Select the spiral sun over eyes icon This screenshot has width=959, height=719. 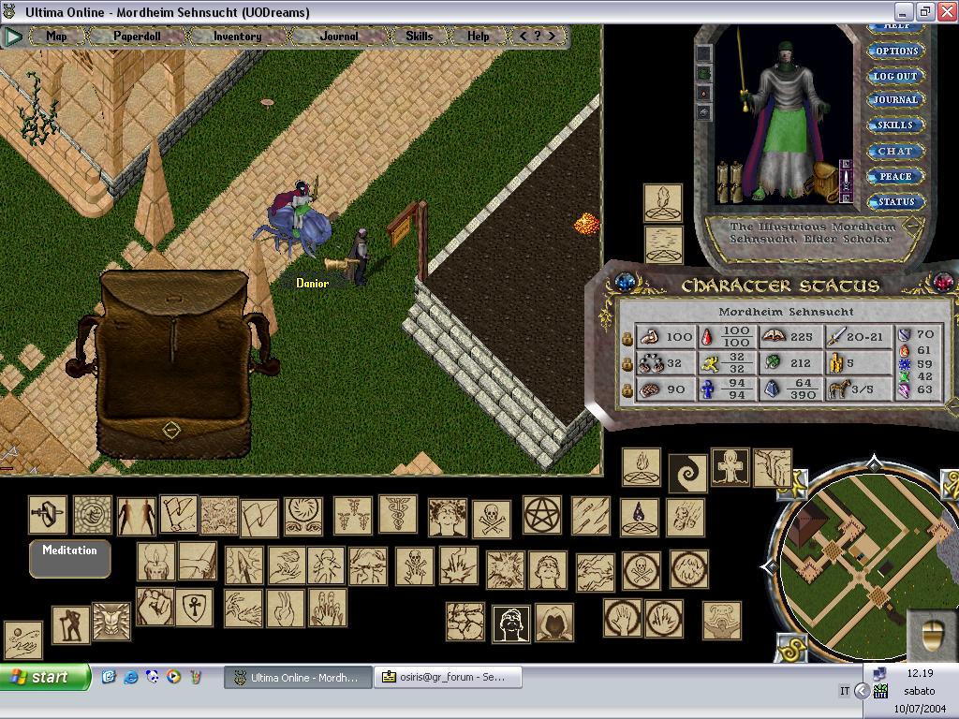[x=303, y=516]
